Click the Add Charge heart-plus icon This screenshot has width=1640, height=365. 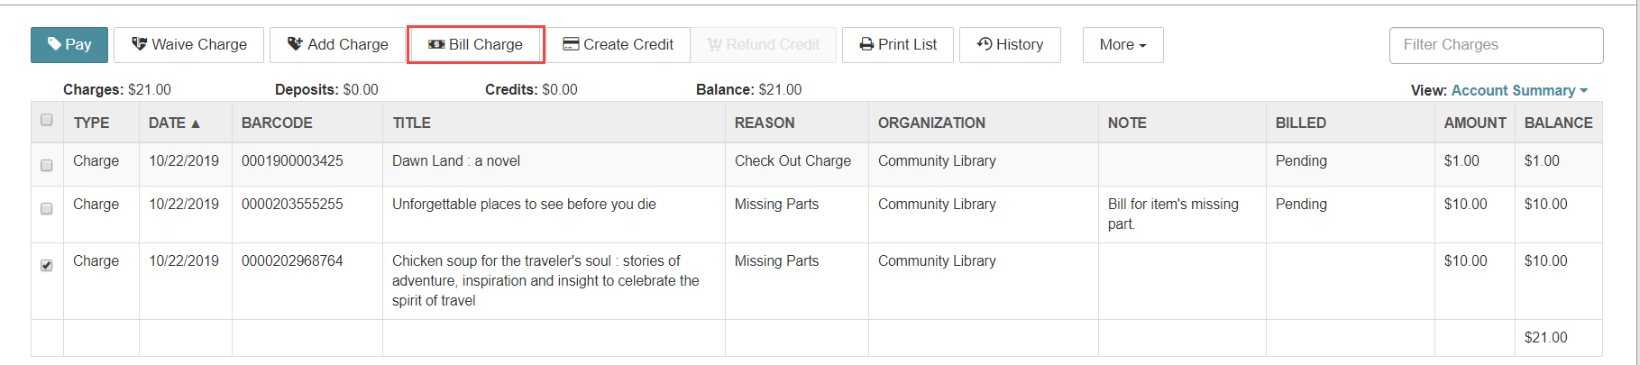pyautogui.click(x=295, y=44)
